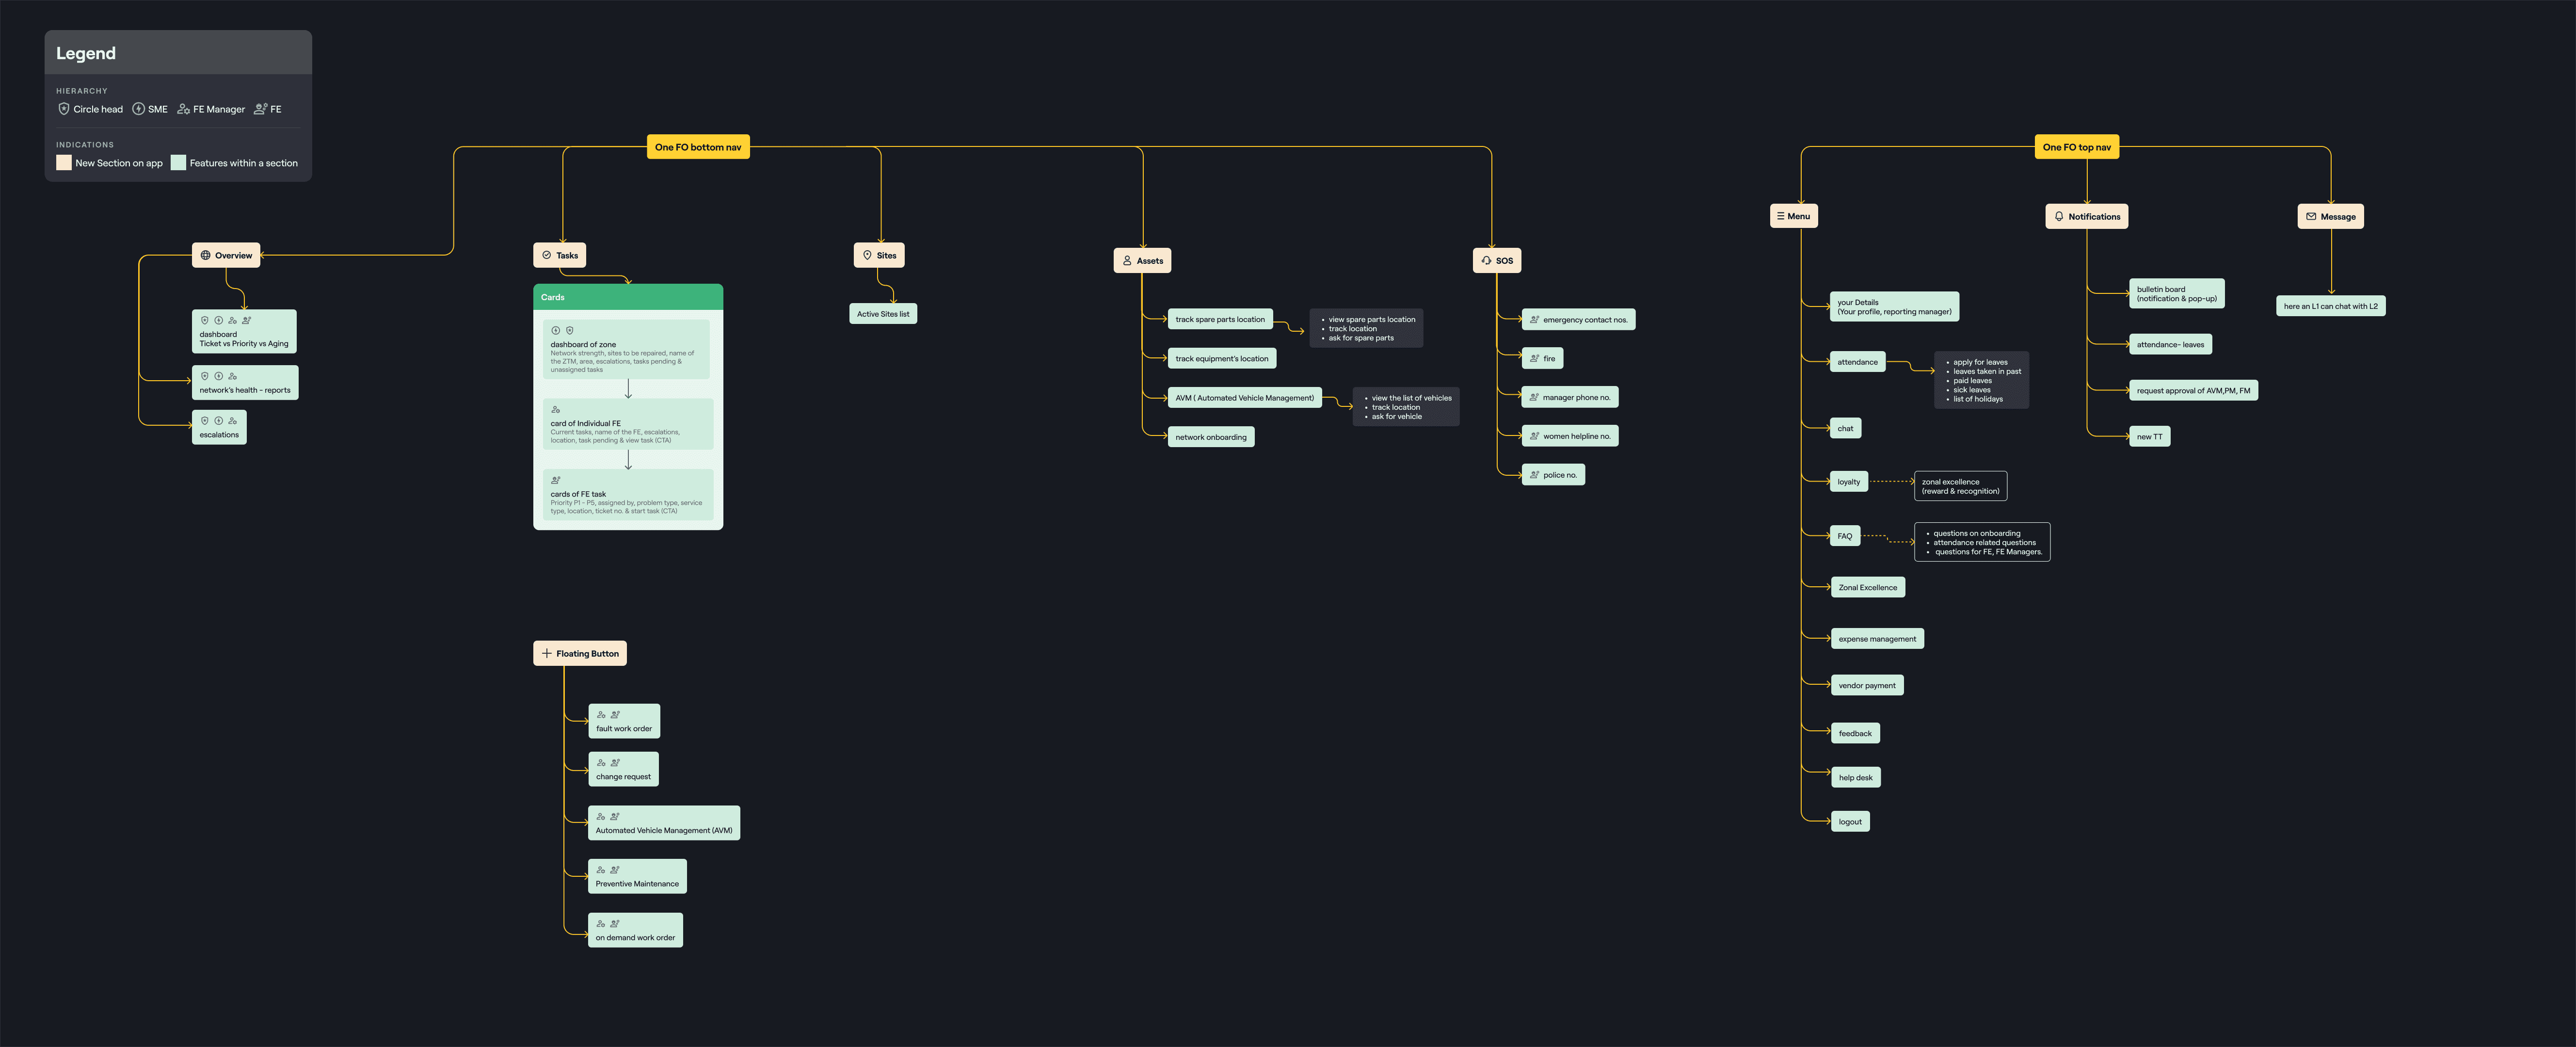Click "track equipment's location" node

click(x=1222, y=358)
